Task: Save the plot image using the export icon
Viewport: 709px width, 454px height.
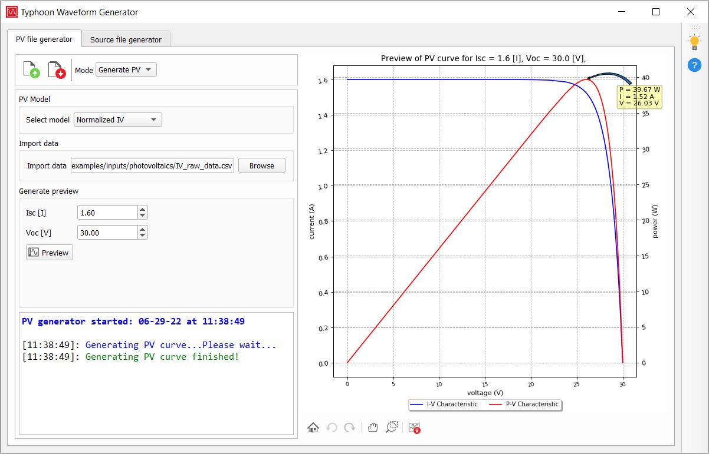Action: tap(415, 428)
